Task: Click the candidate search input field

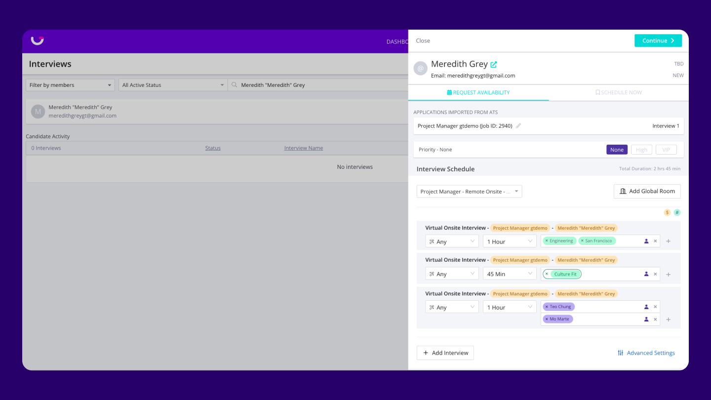Action: 321,85
